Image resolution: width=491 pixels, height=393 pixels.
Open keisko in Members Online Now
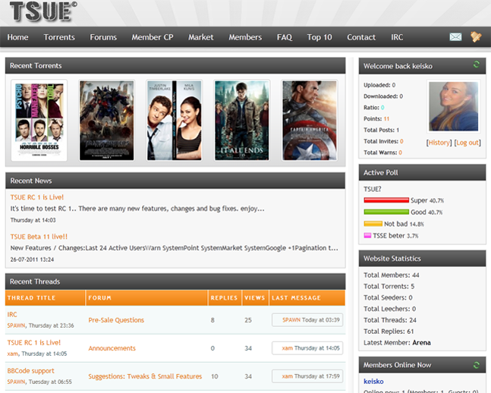coord(373,382)
